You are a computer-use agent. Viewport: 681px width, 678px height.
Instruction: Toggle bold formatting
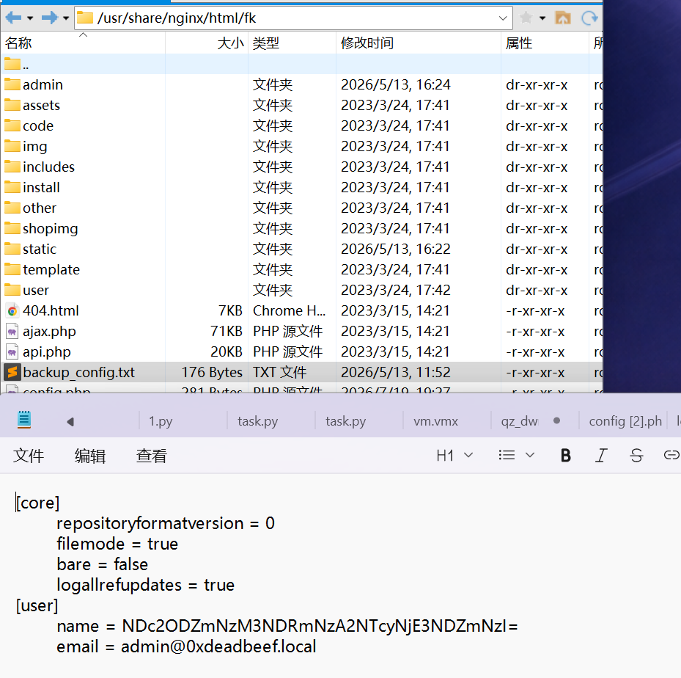(x=565, y=456)
